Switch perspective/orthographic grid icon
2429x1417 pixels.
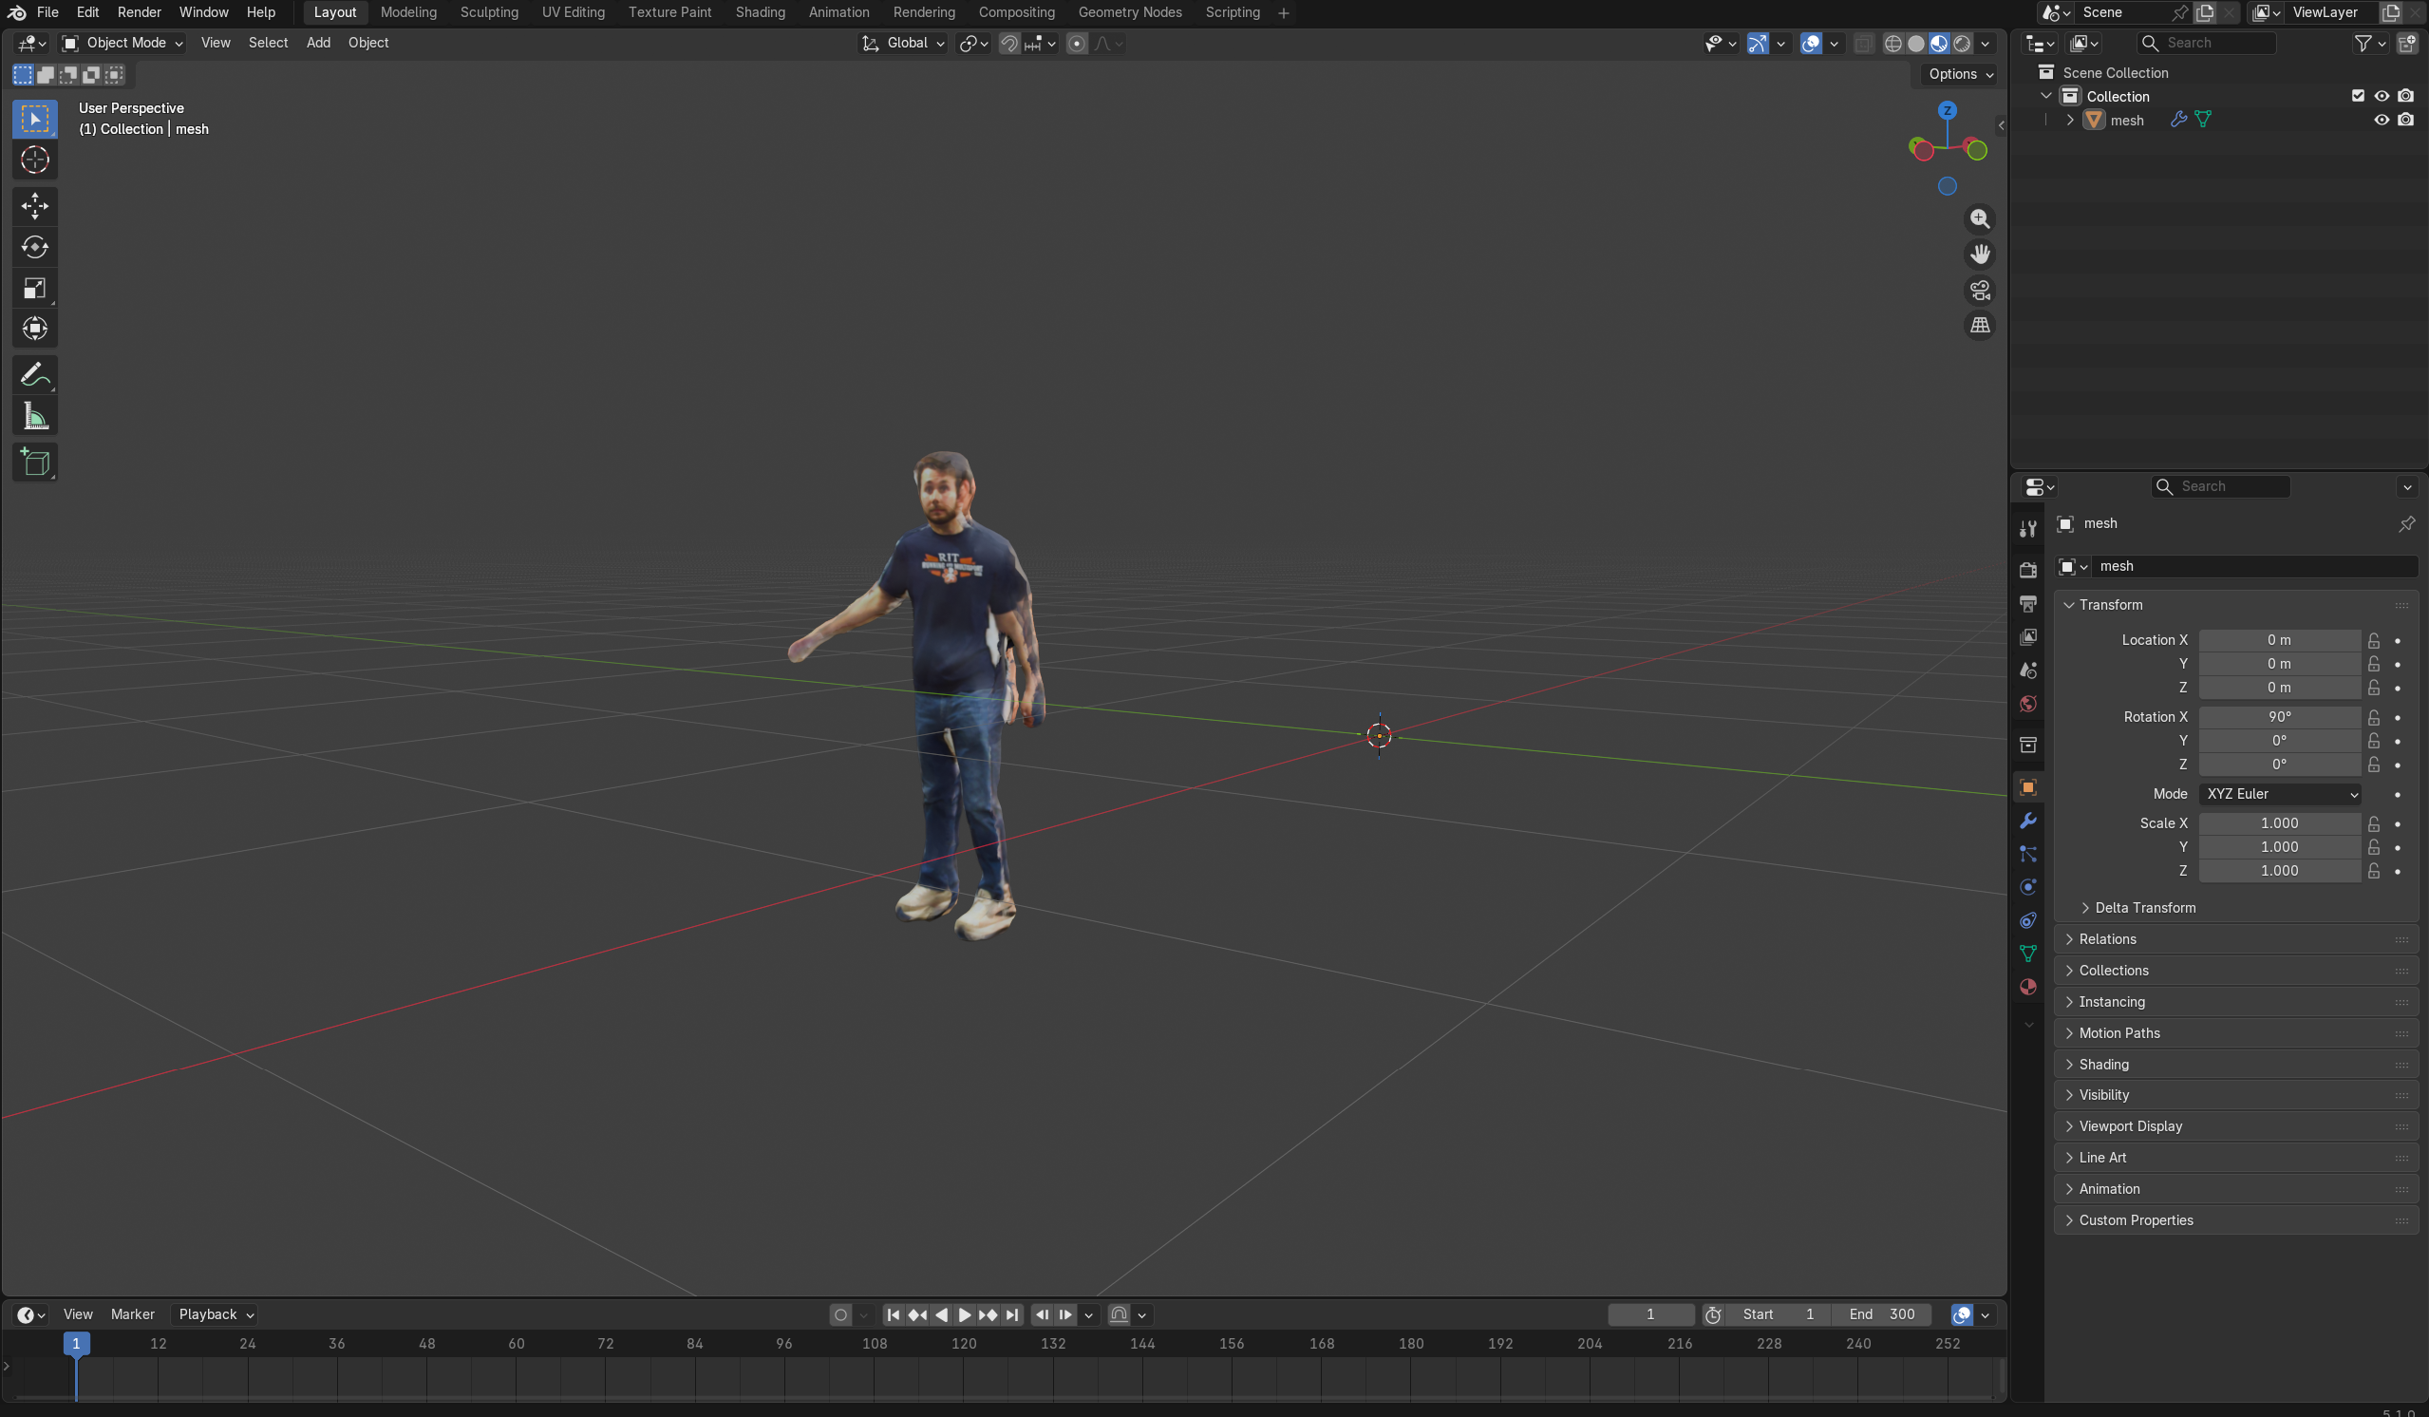point(1979,326)
